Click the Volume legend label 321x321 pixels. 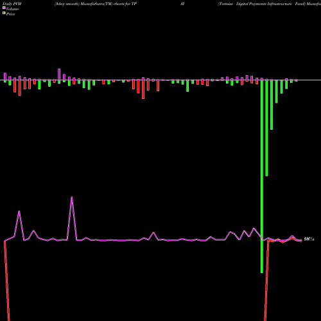12,9
